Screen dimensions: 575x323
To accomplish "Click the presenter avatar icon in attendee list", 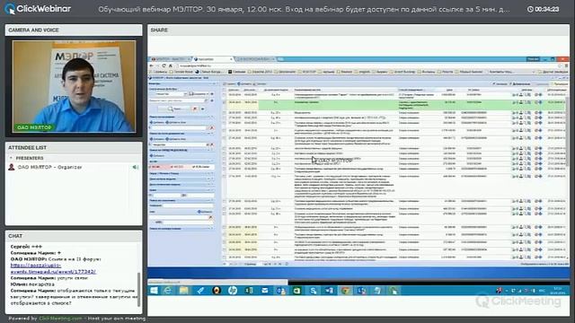I will 12,167.
